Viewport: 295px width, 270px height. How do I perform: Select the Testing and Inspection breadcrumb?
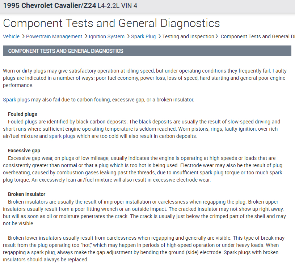[188, 36]
